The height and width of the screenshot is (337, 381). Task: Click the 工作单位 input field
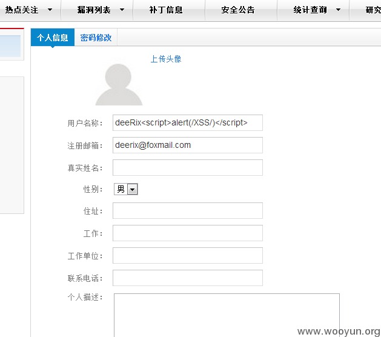(188, 255)
